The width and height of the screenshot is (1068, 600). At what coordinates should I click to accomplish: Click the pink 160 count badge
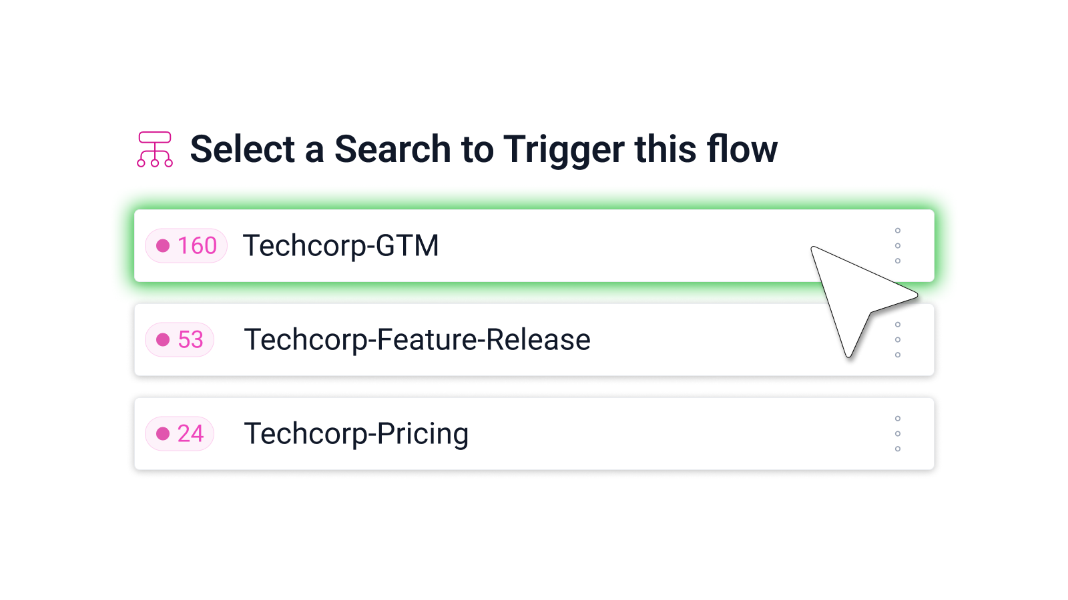click(186, 246)
